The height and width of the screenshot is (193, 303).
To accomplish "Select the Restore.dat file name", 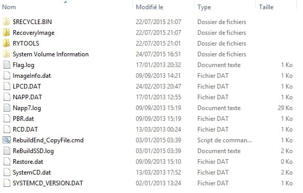I will click(x=28, y=162).
